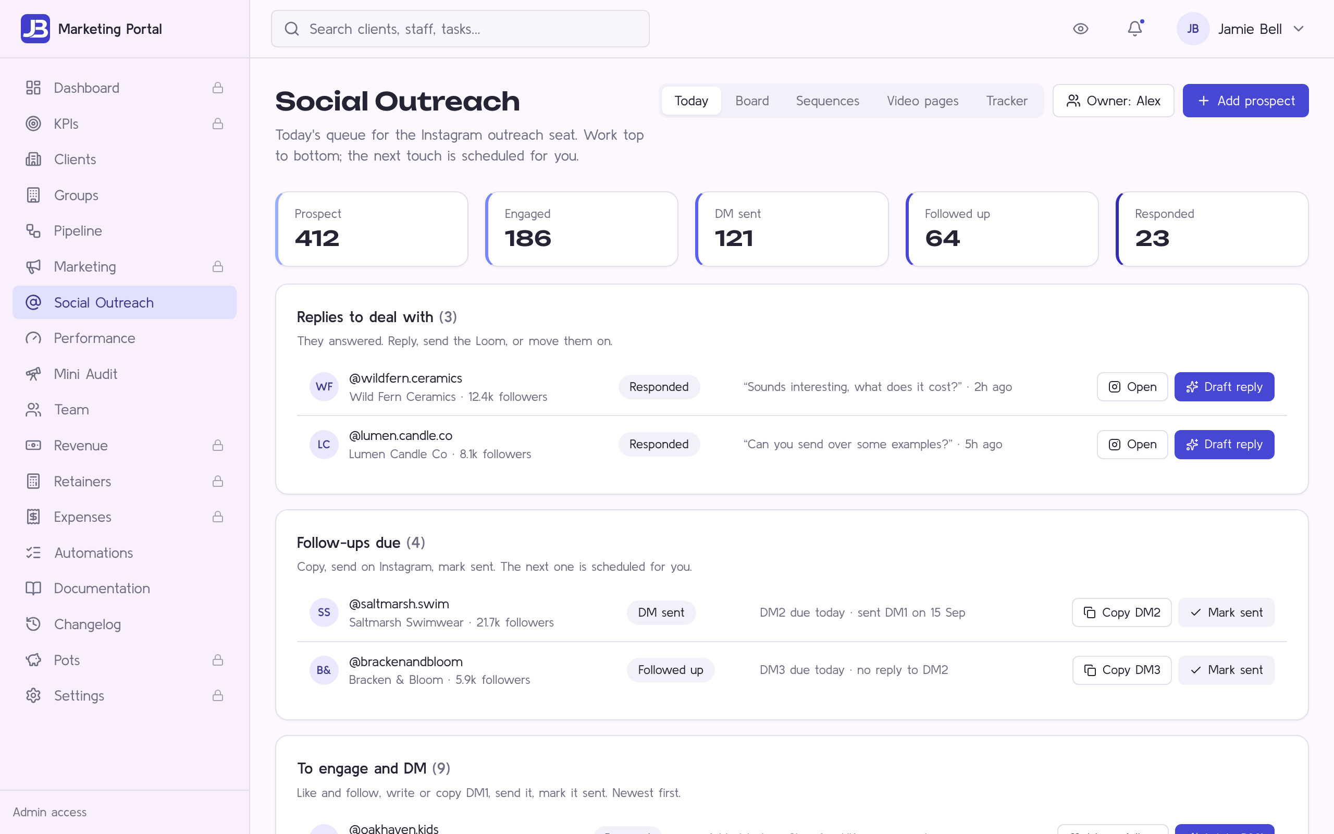
Task: Go to Groups sidebar item
Action: click(125, 195)
